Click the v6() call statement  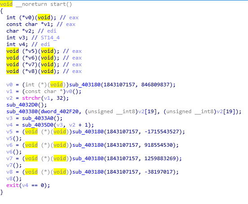[x=14, y=152]
